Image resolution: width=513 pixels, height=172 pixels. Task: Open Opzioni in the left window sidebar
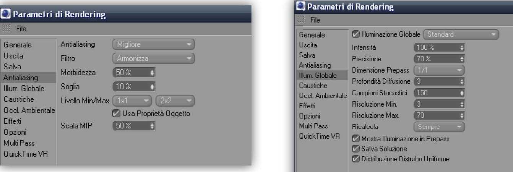pos(15,132)
